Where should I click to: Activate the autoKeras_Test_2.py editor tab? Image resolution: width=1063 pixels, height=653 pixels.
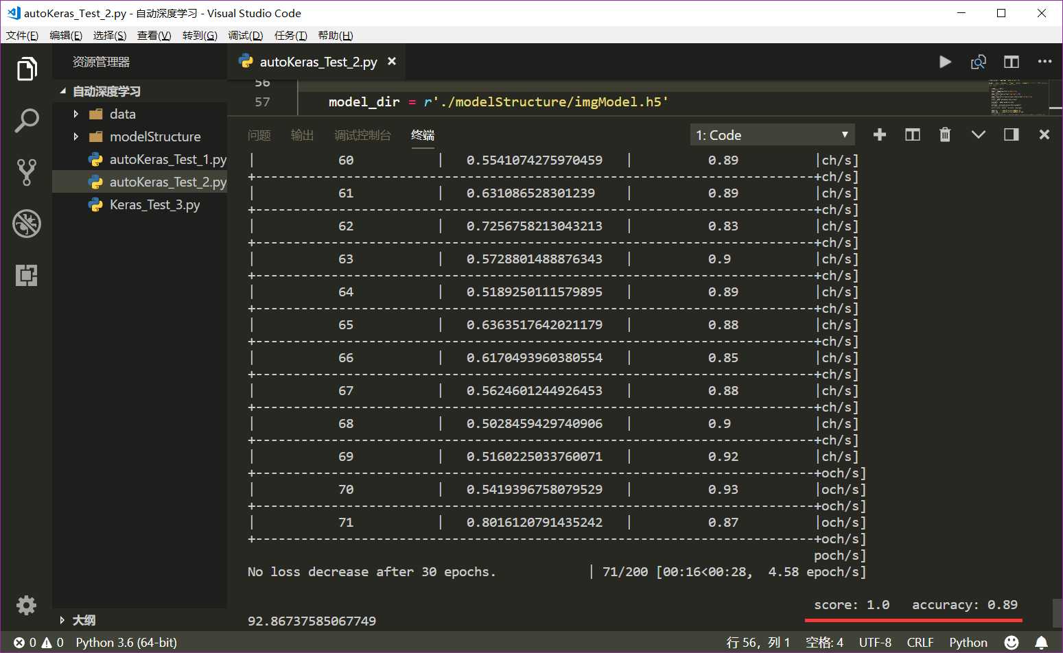pos(316,62)
